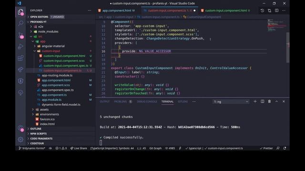Click the Prettier status bar item

pos(266,148)
